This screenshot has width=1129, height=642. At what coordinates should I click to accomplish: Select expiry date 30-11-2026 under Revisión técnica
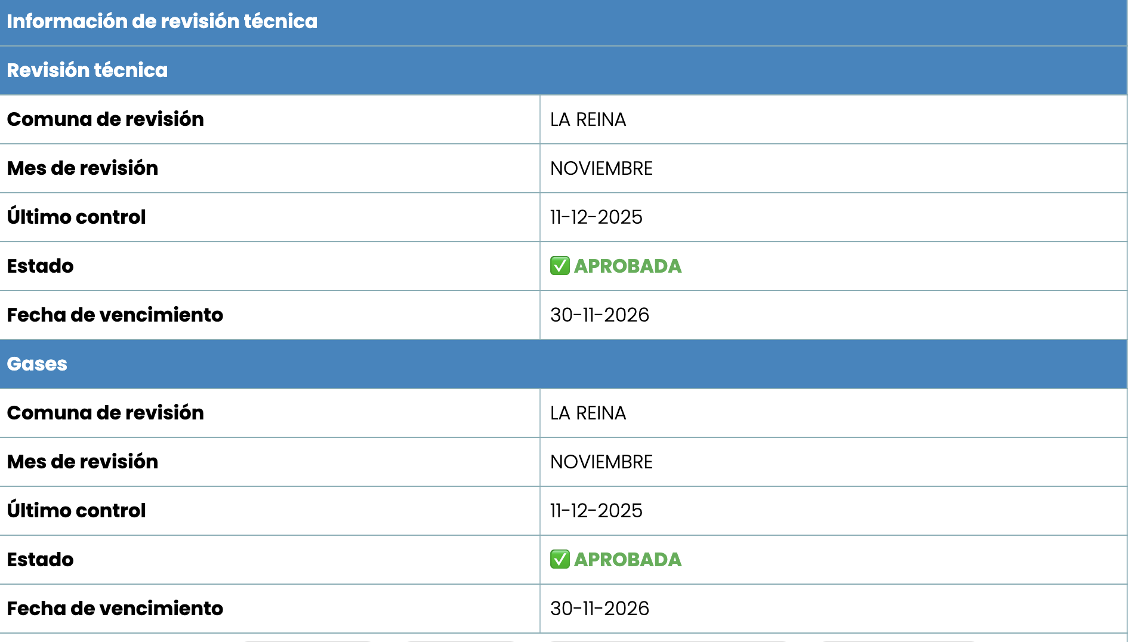coord(599,315)
